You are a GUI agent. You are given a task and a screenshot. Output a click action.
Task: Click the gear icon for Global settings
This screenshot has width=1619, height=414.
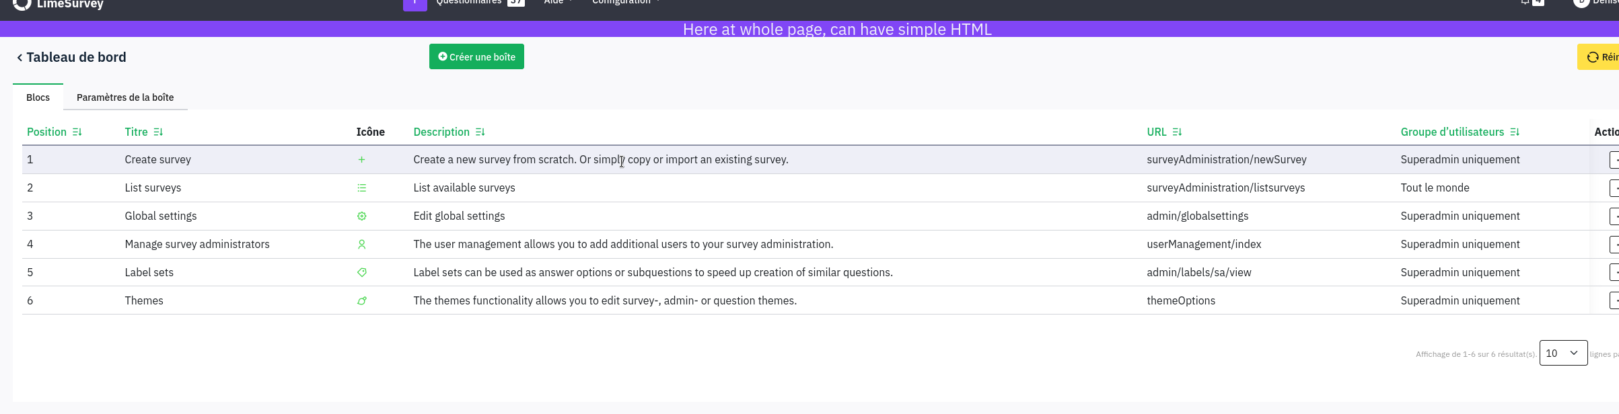tap(361, 216)
